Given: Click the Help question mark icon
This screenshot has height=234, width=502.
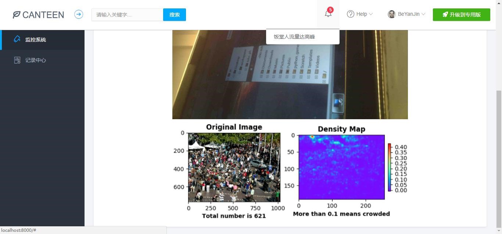Looking at the screenshot, I should (x=351, y=14).
